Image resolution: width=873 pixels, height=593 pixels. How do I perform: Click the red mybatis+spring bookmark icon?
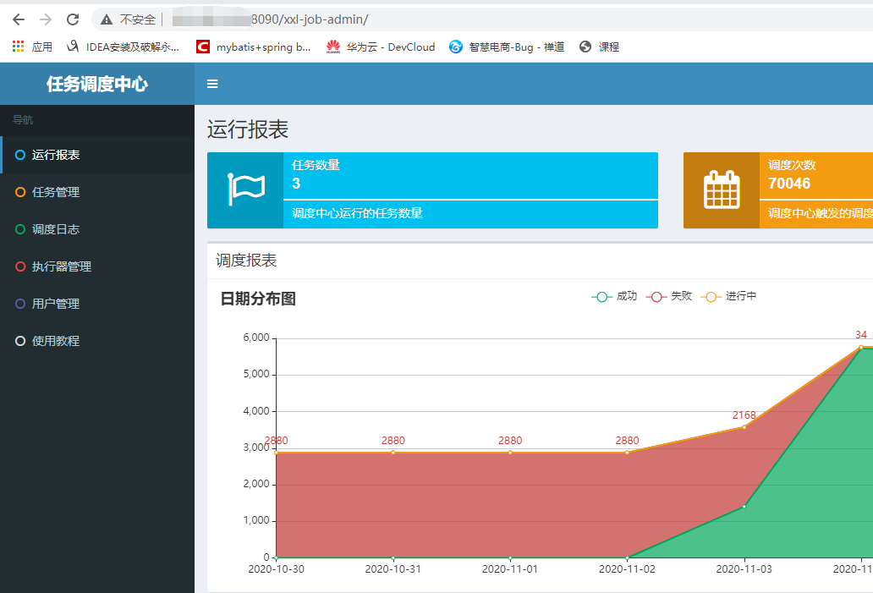point(203,47)
